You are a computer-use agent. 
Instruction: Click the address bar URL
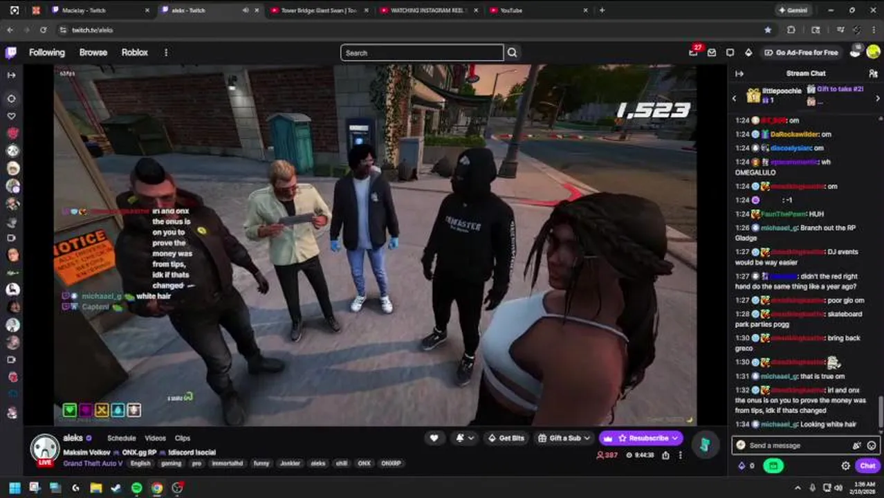(92, 30)
